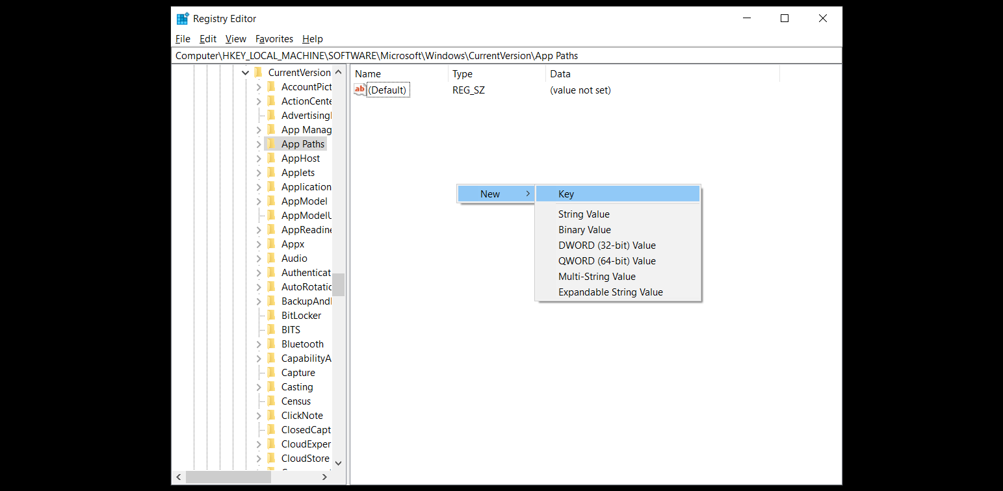Choose Multi-String Value in submenu
The image size is (1003, 491).
point(618,277)
